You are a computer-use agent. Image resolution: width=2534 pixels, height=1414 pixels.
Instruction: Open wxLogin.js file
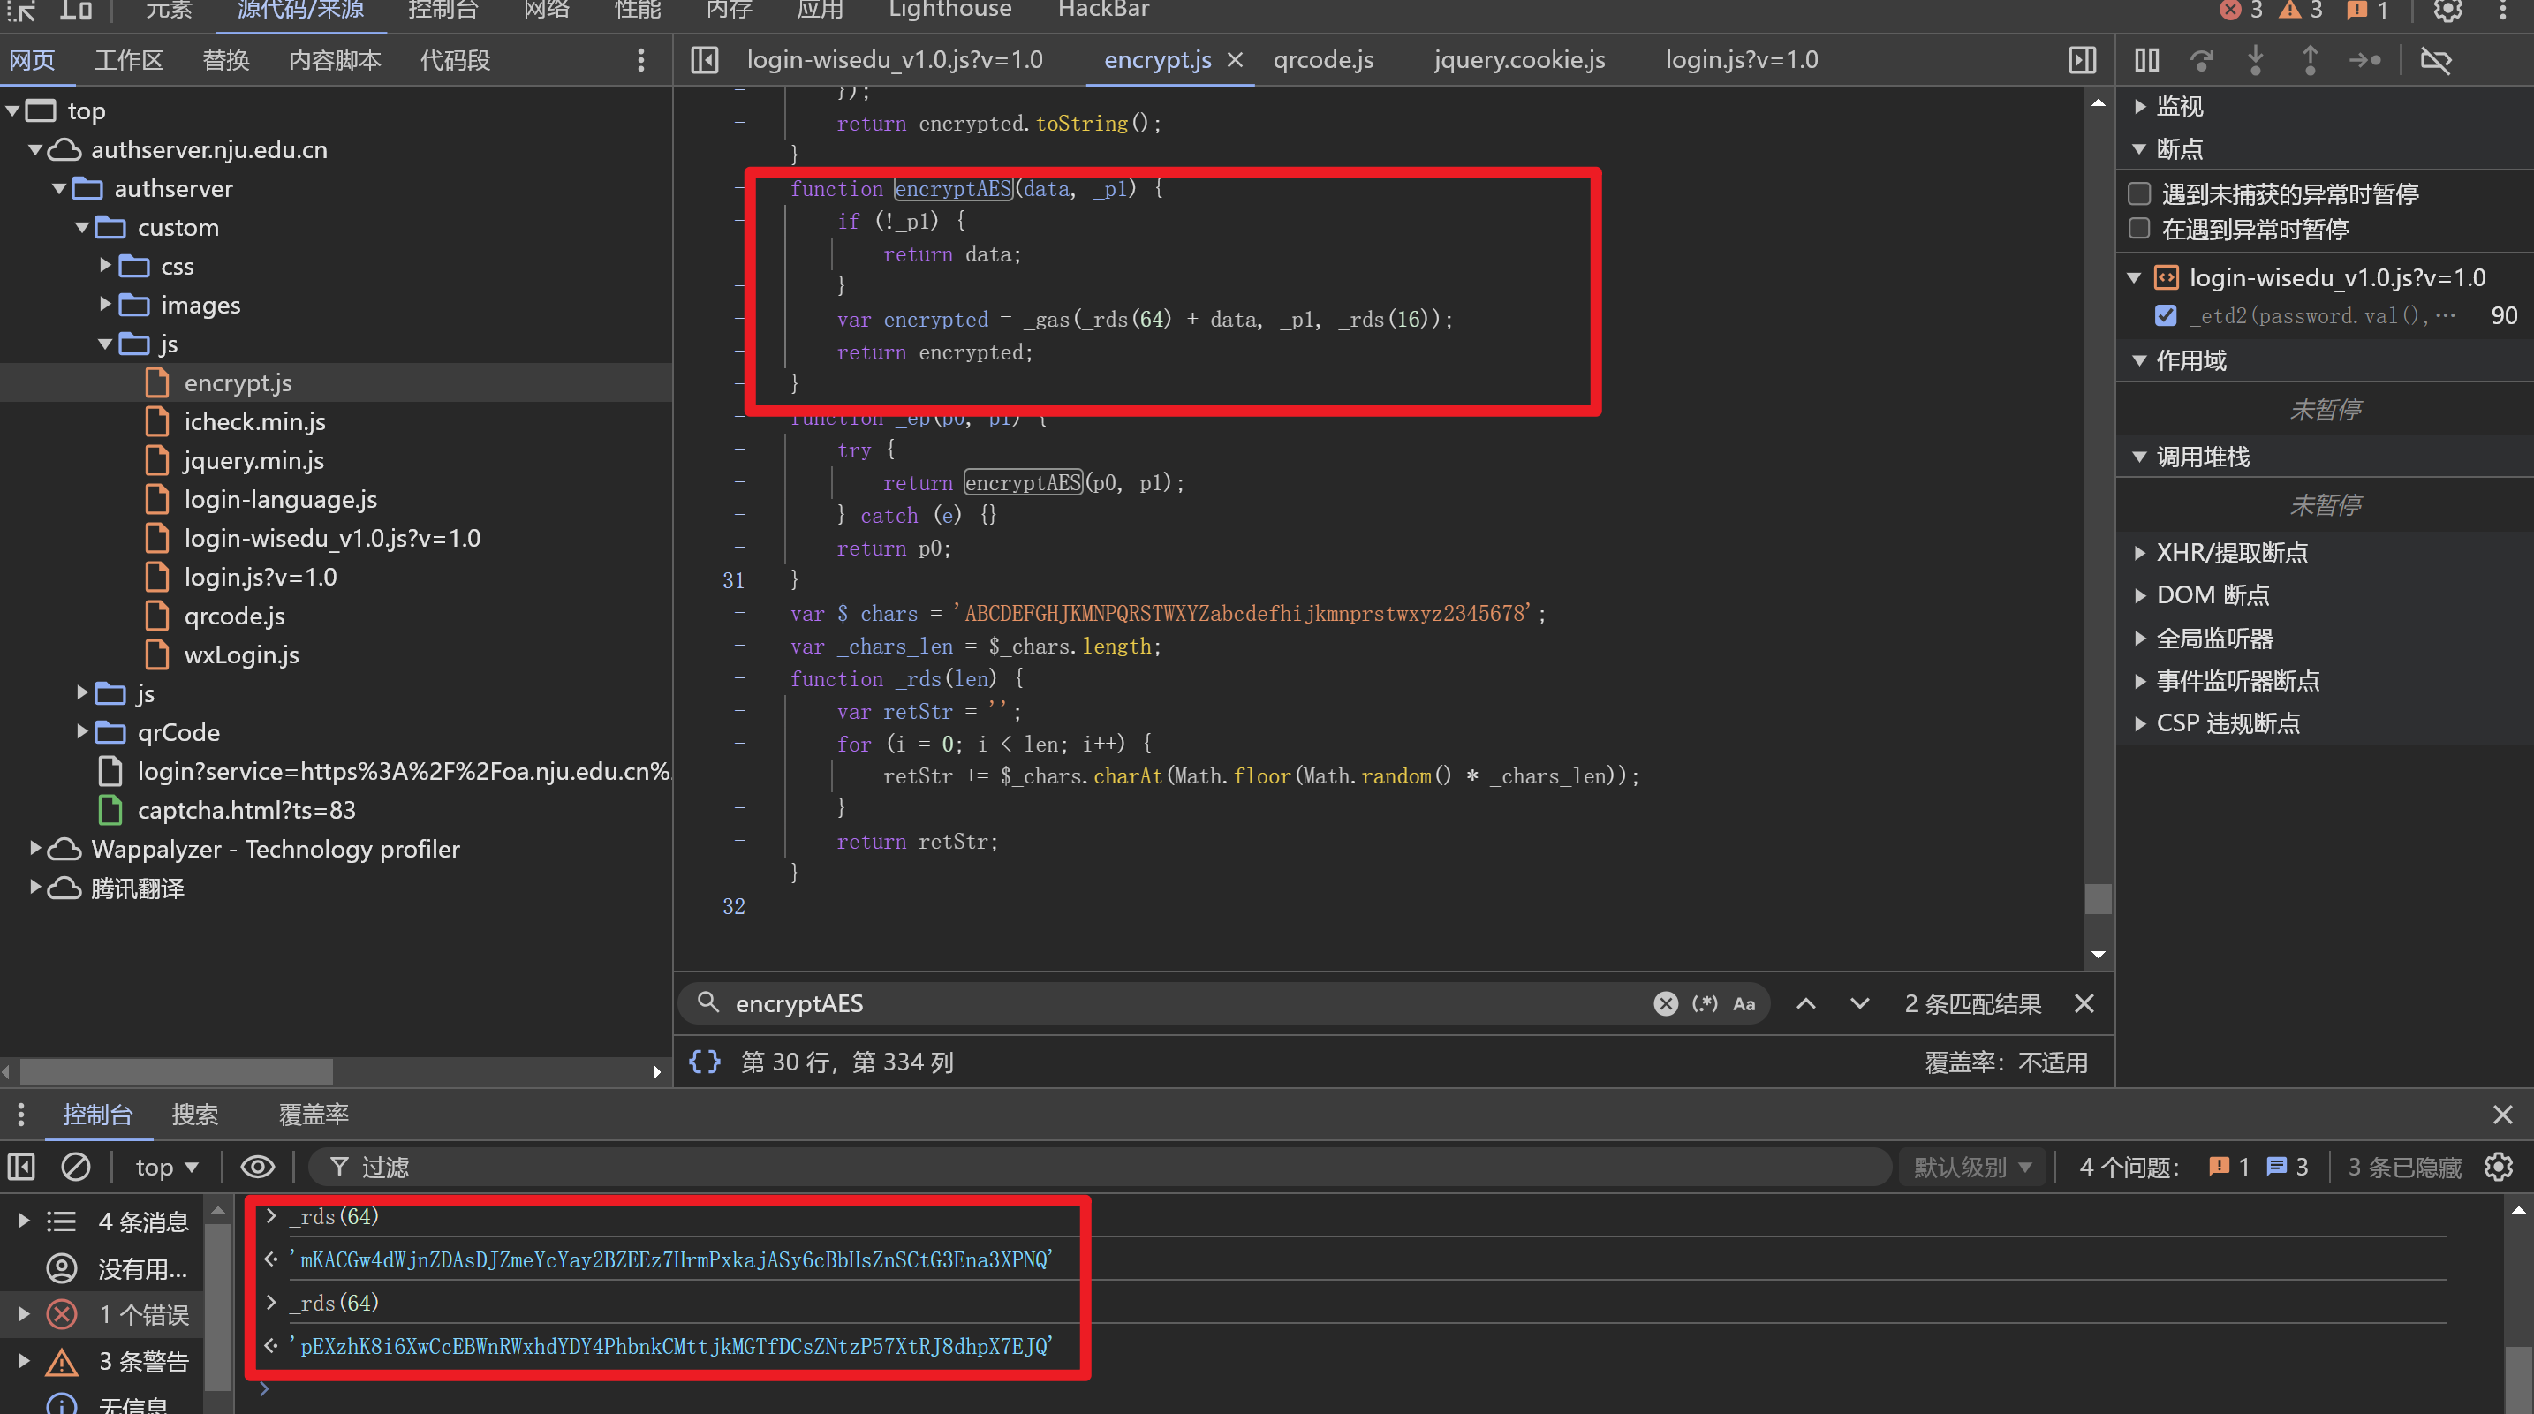tap(241, 654)
